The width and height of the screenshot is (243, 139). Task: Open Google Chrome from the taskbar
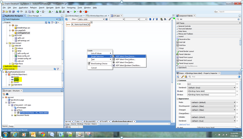[x=43, y=134]
